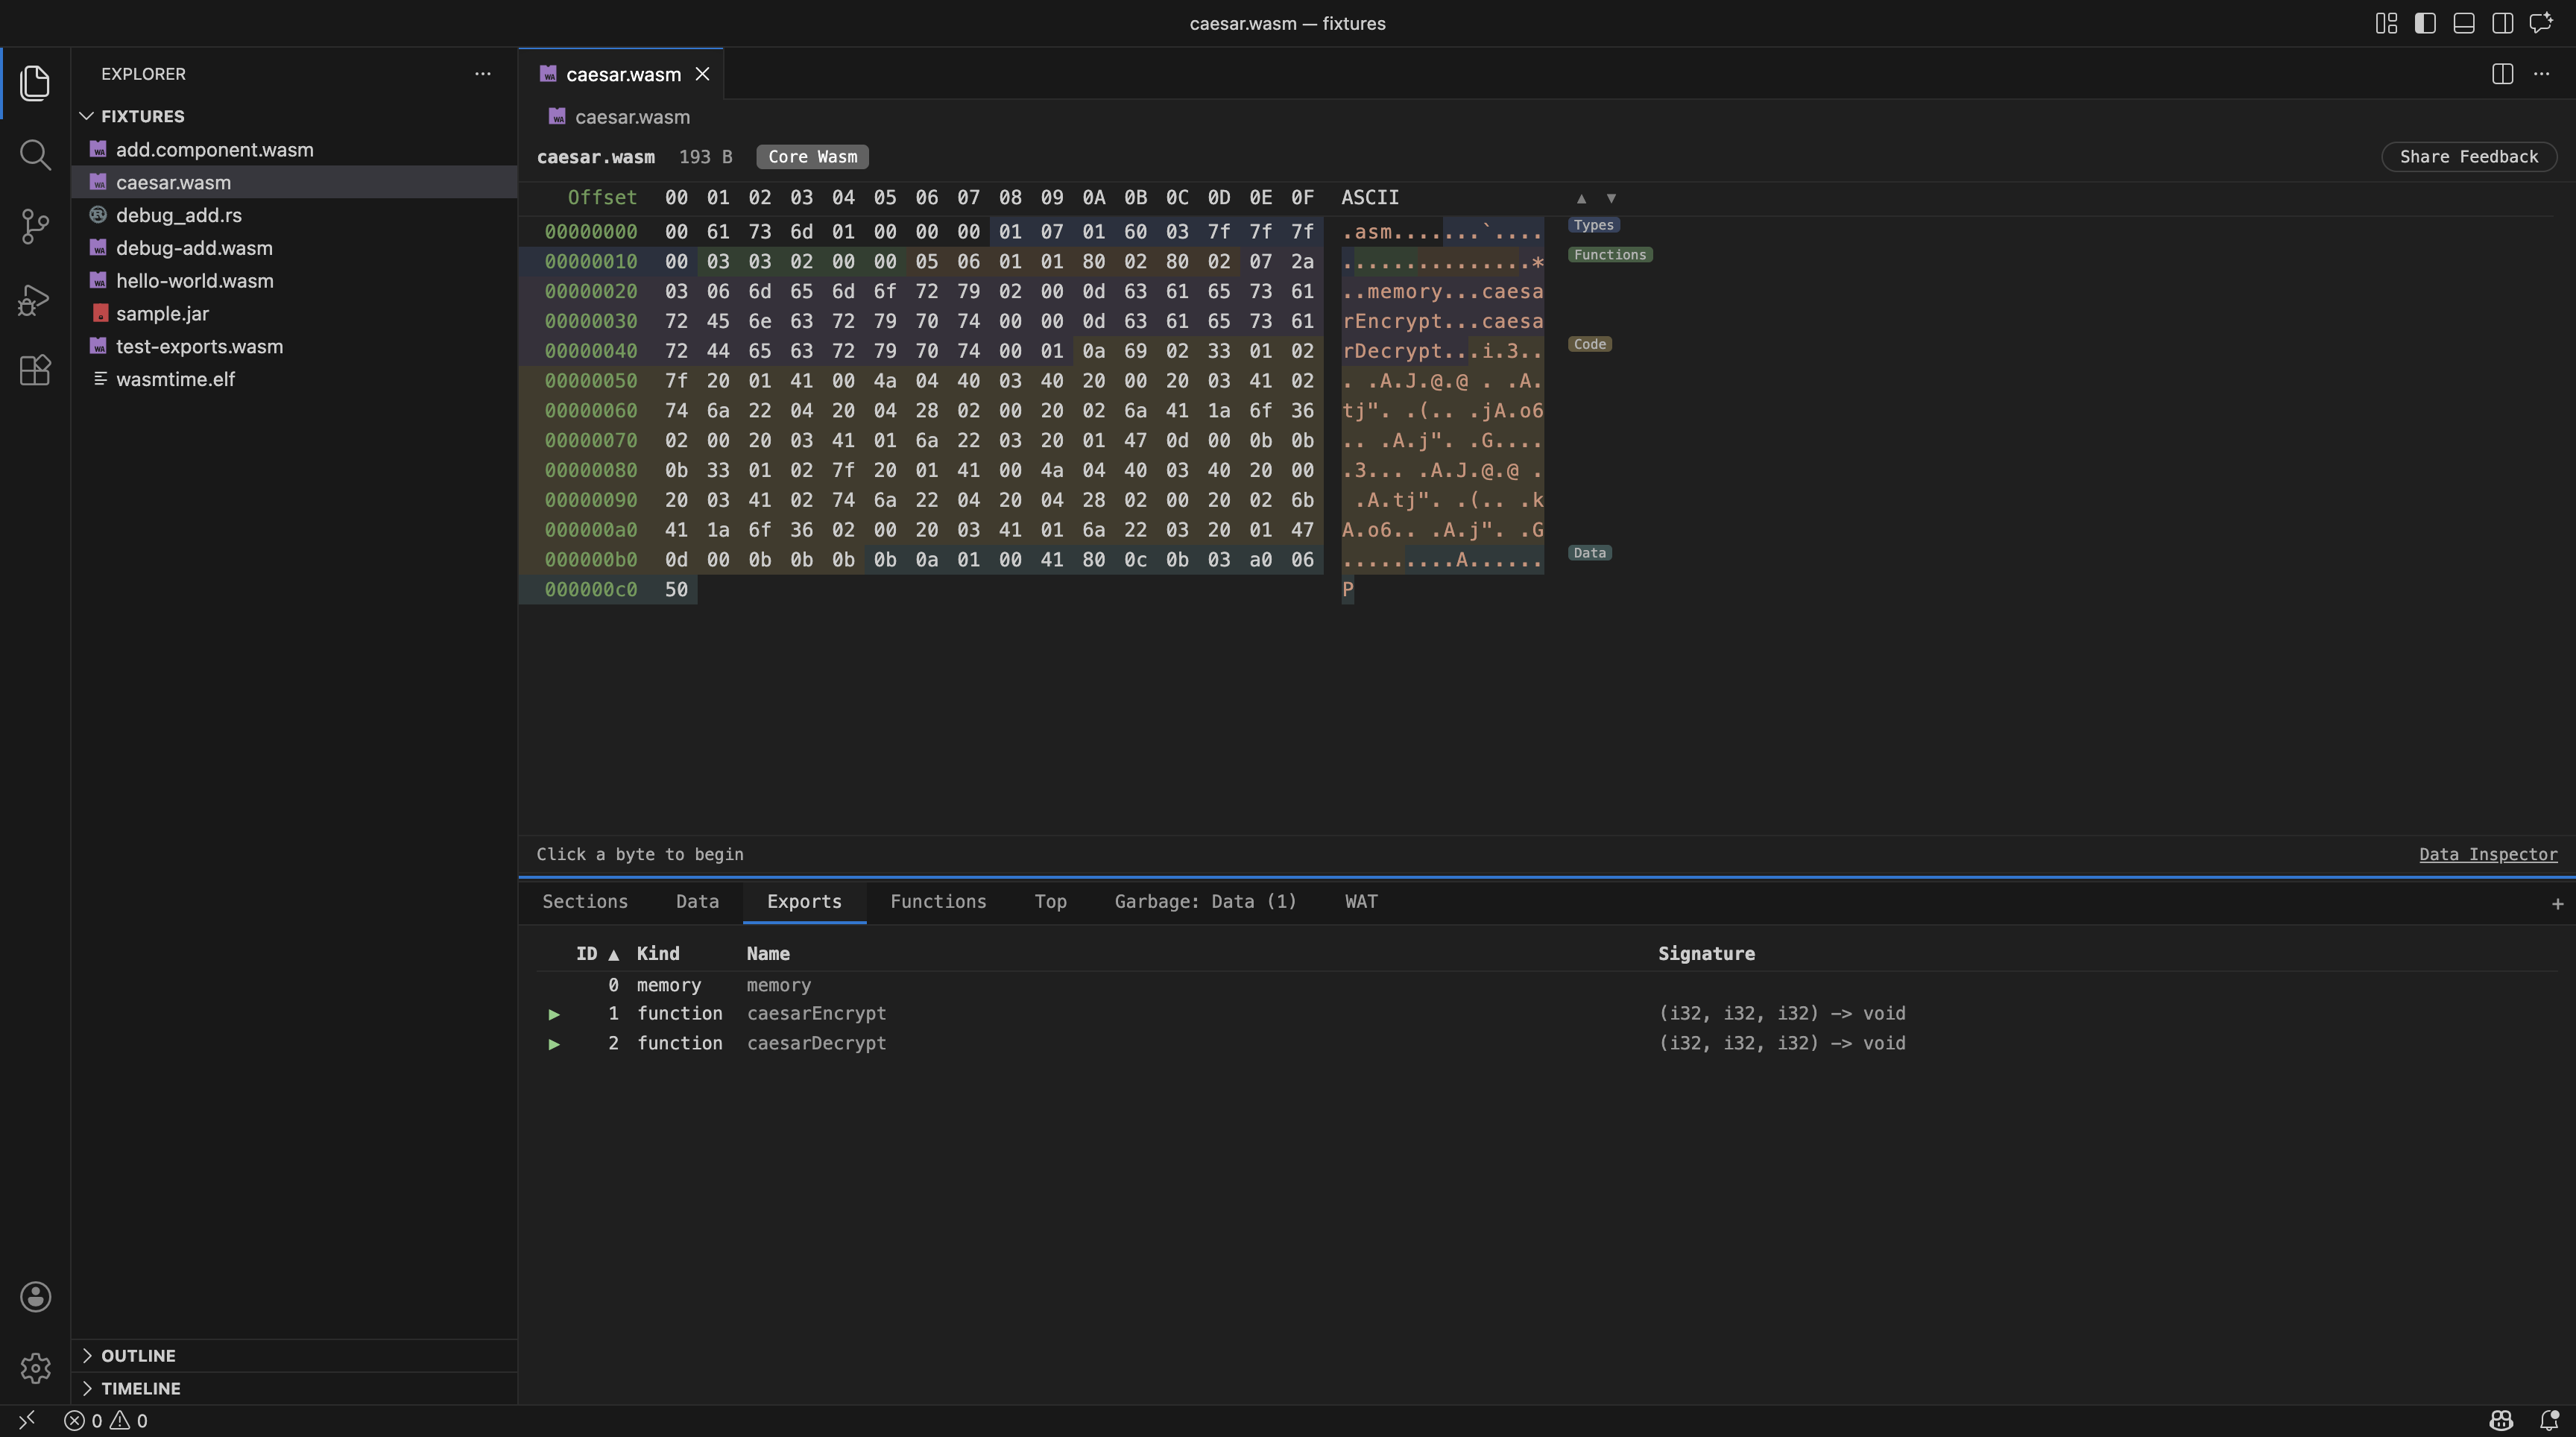The width and height of the screenshot is (2576, 1437).
Task: Jump to next section with down arrow
Action: (x=1611, y=198)
